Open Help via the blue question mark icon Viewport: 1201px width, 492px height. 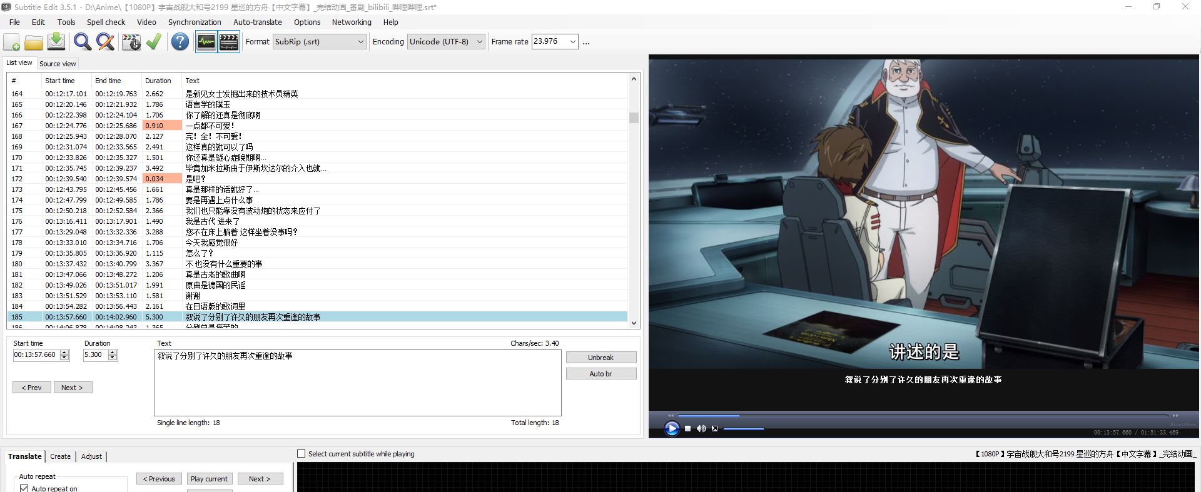coord(180,42)
